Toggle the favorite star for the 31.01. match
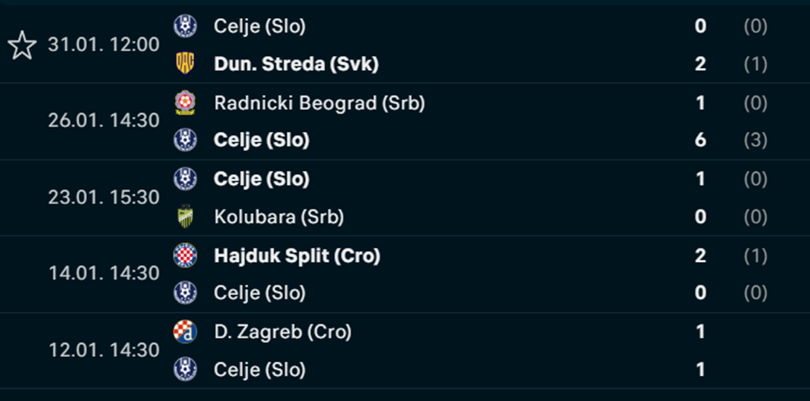Image resolution: width=810 pixels, height=401 pixels. pyautogui.click(x=22, y=46)
